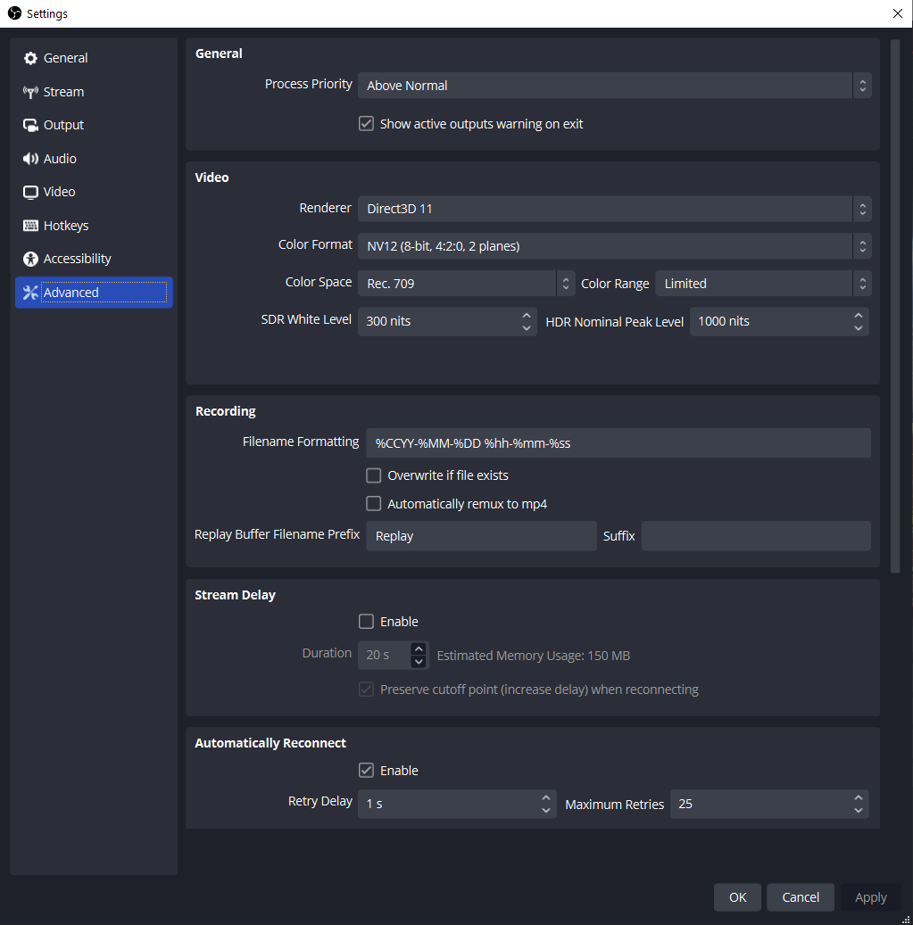Click the Stream antenna icon
Viewport: 913px width, 925px height.
[x=30, y=92]
